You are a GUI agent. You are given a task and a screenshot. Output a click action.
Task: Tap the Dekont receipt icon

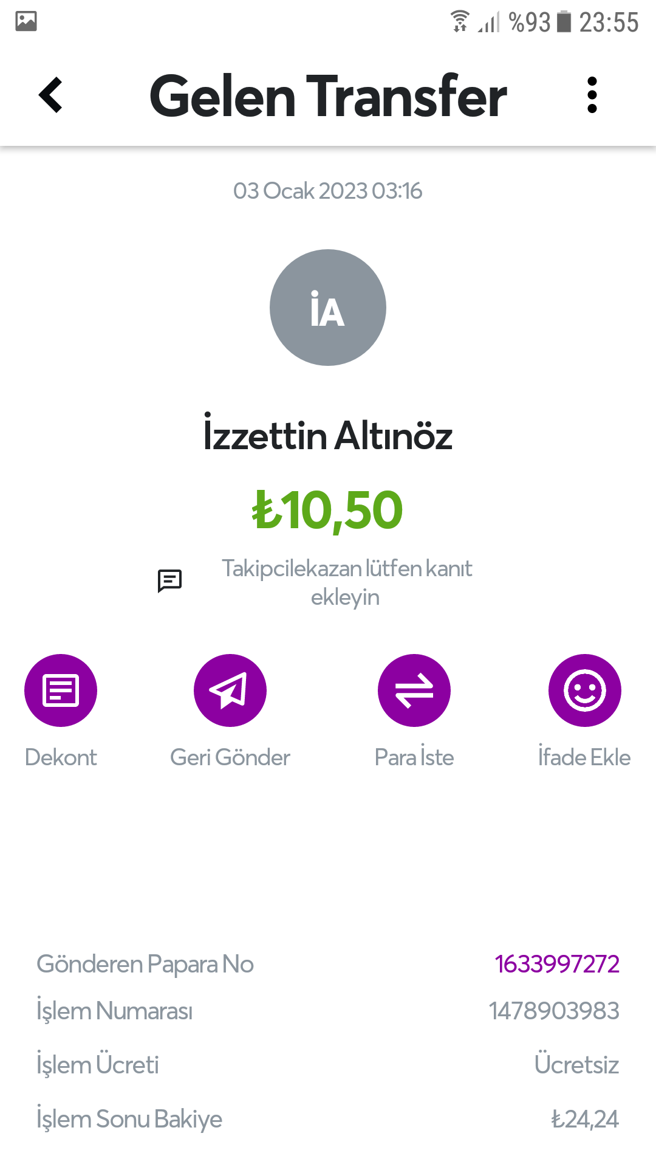point(61,690)
